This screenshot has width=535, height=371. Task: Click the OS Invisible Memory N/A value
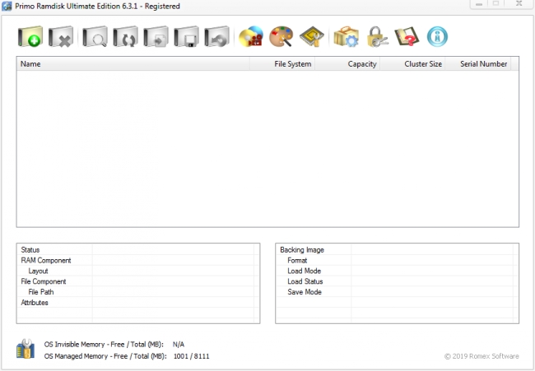coord(179,345)
